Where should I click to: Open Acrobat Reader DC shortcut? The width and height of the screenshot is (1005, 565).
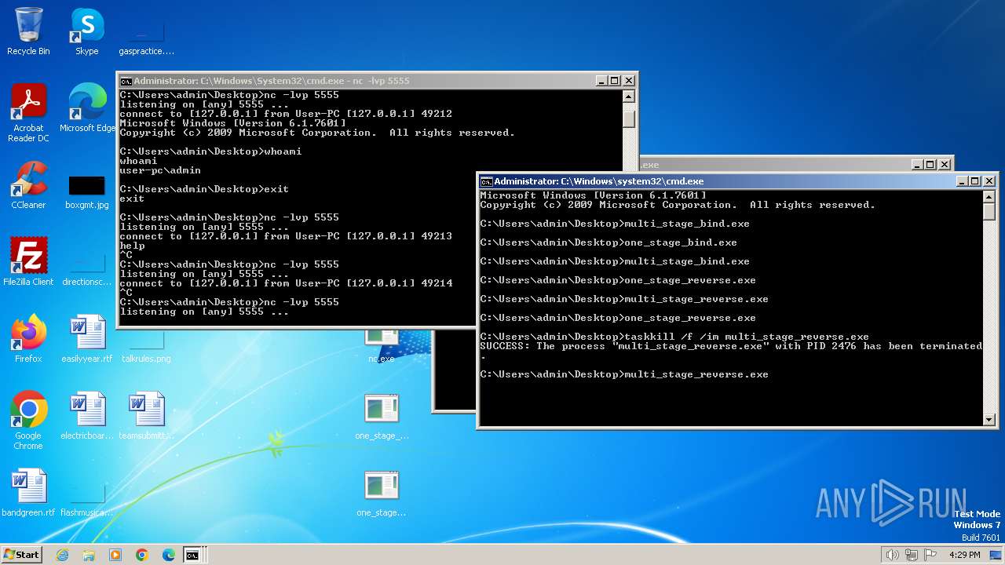(28, 113)
